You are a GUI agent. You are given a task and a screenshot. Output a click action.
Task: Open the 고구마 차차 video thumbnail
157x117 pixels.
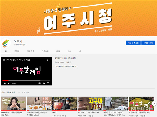coord(90,103)
